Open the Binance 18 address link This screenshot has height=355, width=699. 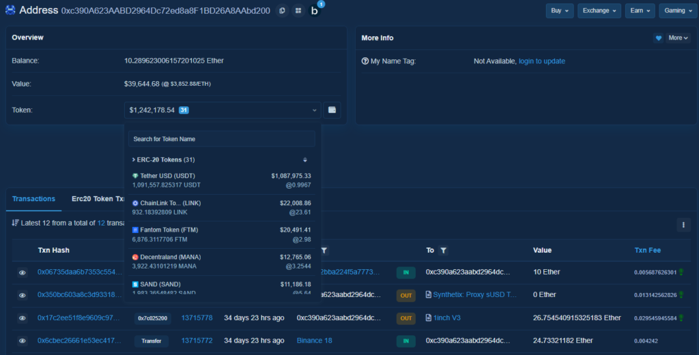point(314,341)
